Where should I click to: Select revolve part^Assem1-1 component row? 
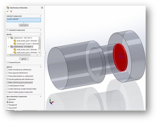point(28,44)
